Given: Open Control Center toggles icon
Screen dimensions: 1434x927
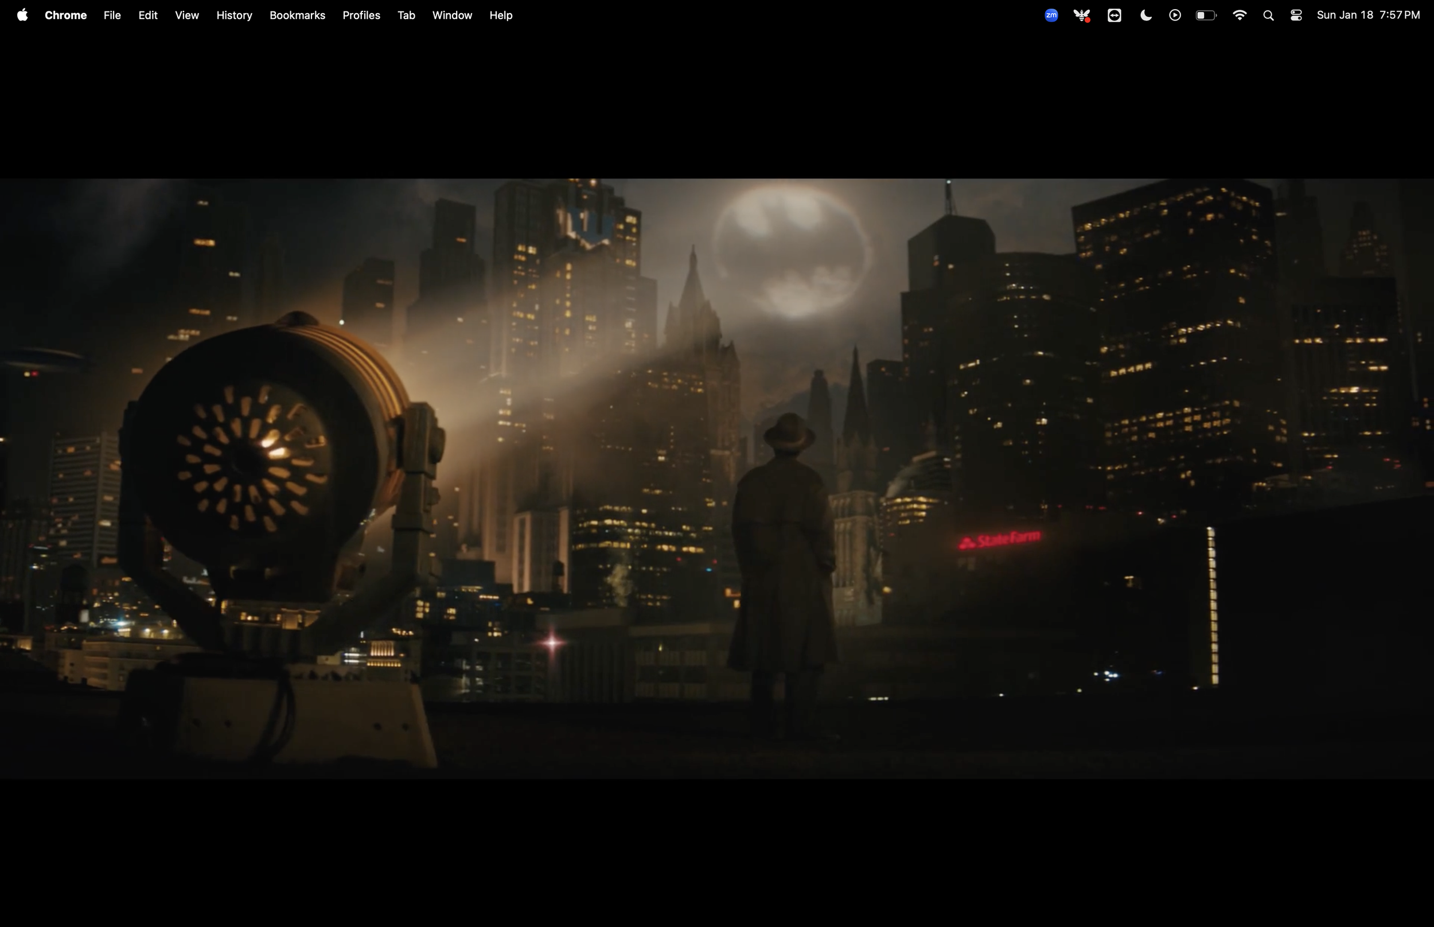Looking at the screenshot, I should [1296, 15].
